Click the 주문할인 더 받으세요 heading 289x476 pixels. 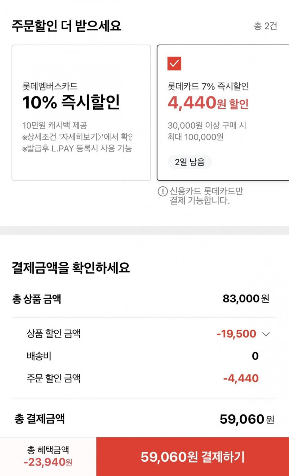coord(66,26)
